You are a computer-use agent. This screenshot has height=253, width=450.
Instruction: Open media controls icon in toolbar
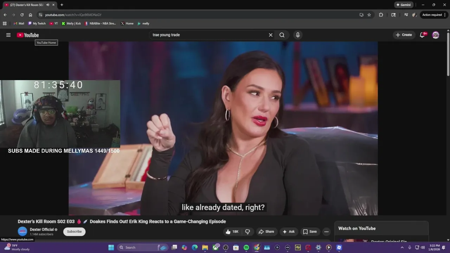coord(406,15)
